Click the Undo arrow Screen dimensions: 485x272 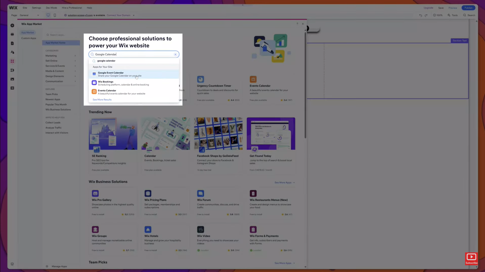click(x=421, y=15)
